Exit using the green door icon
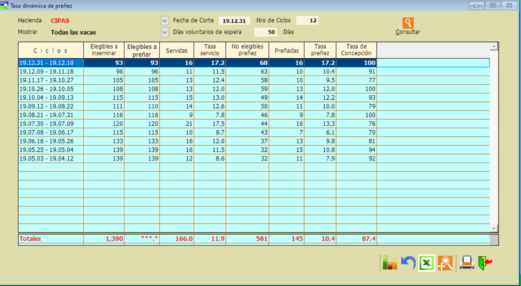The height and width of the screenshot is (286, 521). point(485,263)
